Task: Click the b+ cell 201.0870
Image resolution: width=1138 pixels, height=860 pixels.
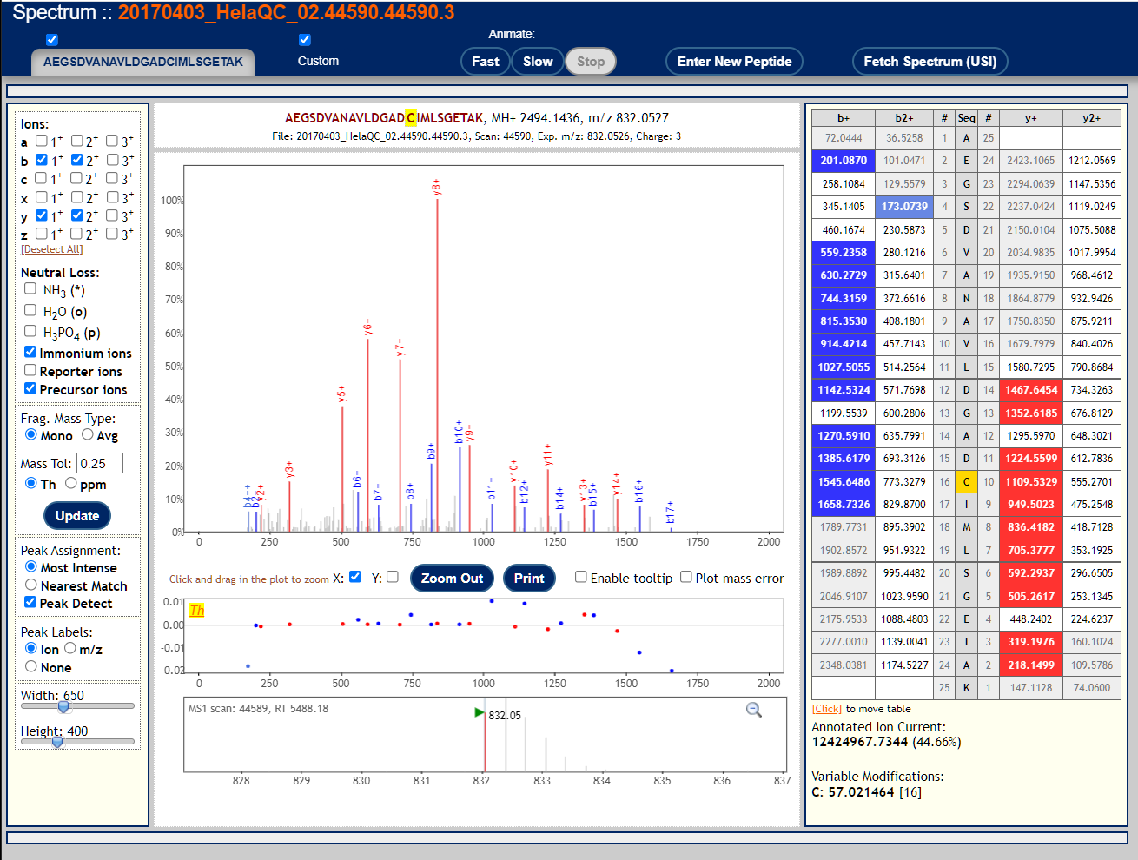Action: [844, 161]
